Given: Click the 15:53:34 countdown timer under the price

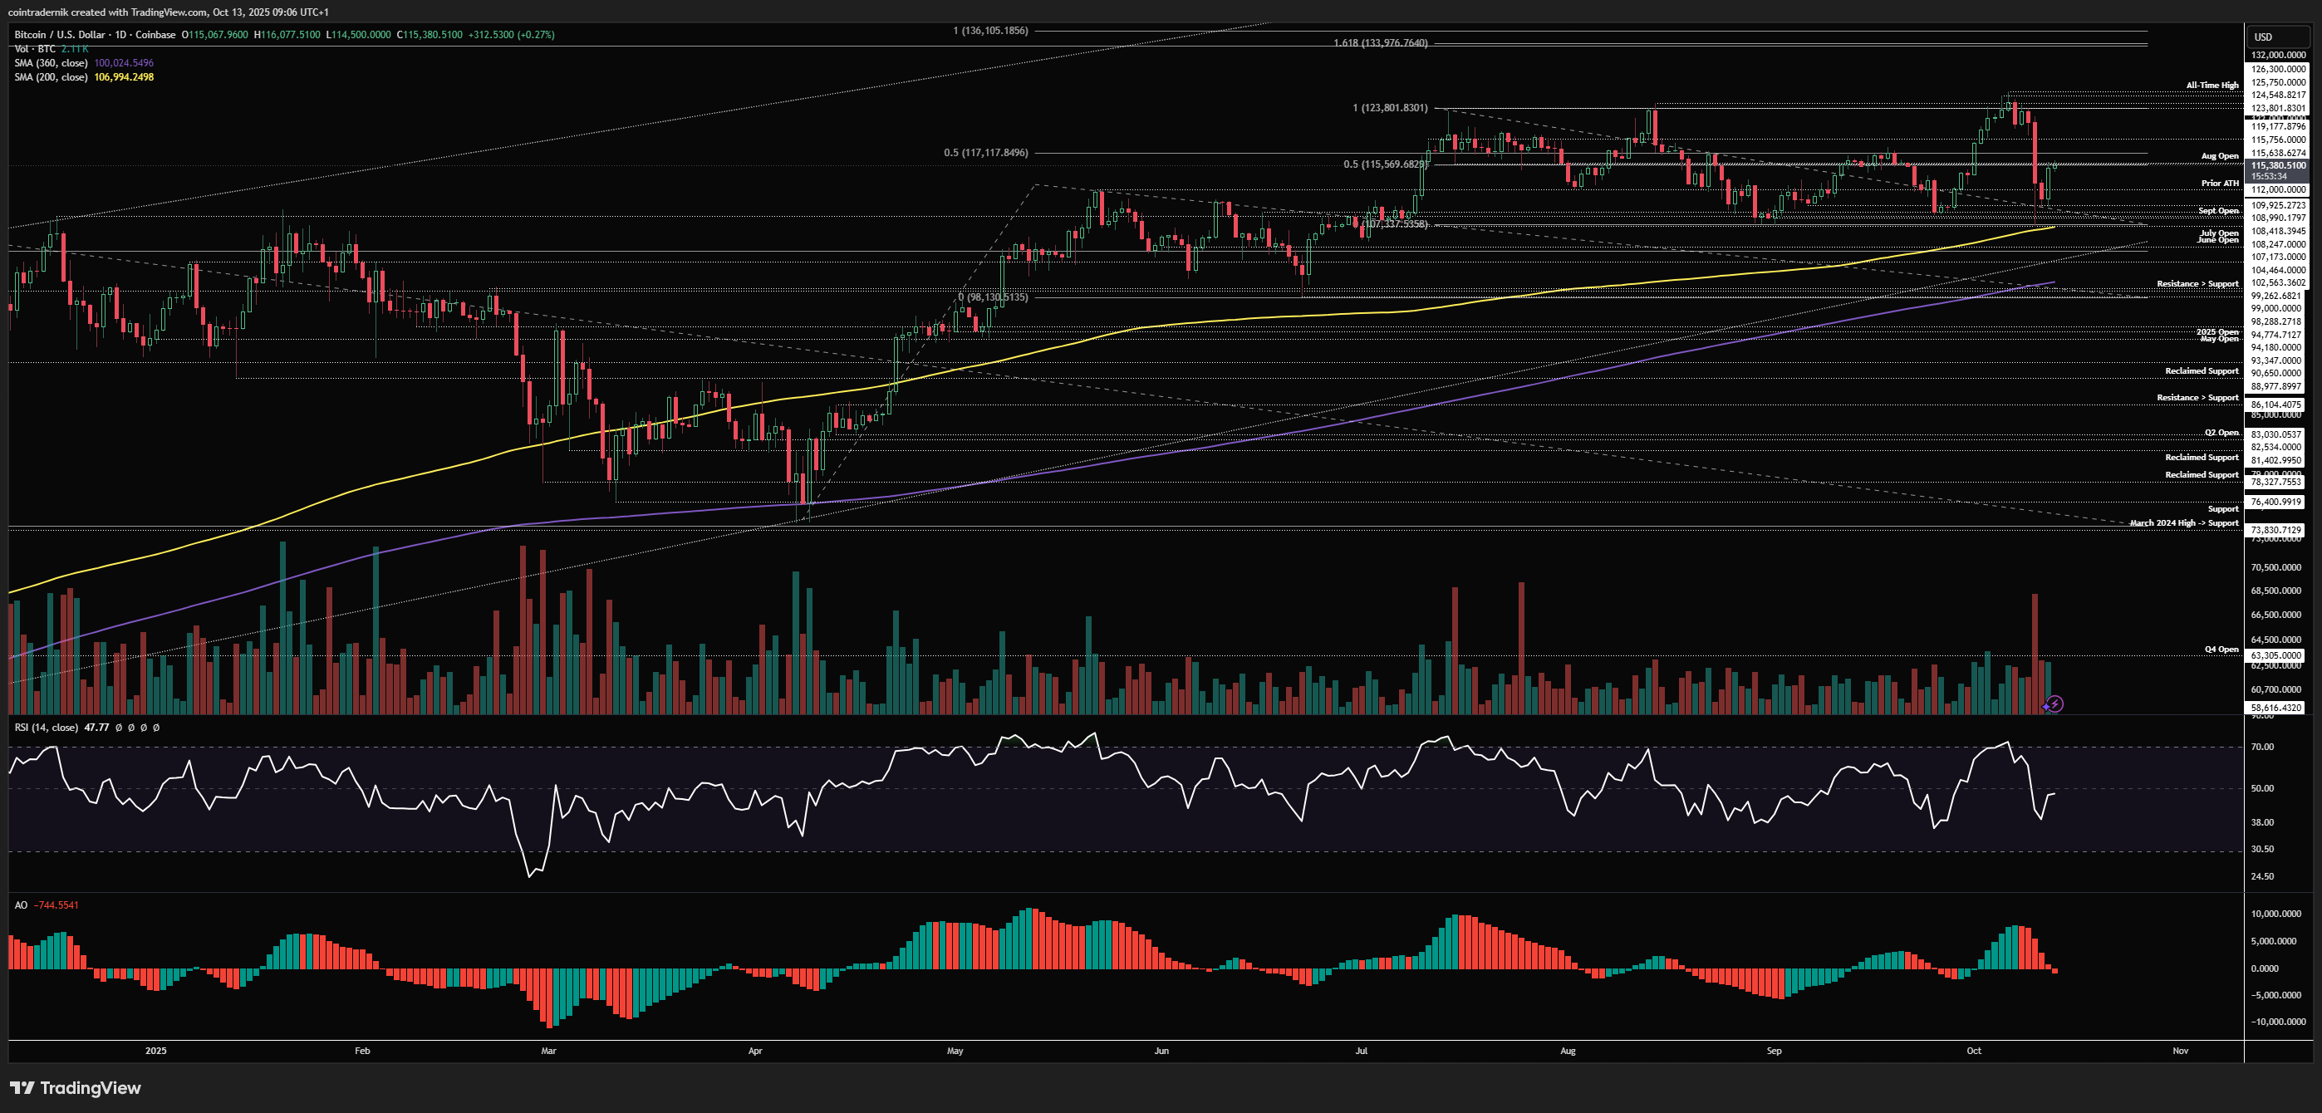Looking at the screenshot, I should tap(2267, 179).
